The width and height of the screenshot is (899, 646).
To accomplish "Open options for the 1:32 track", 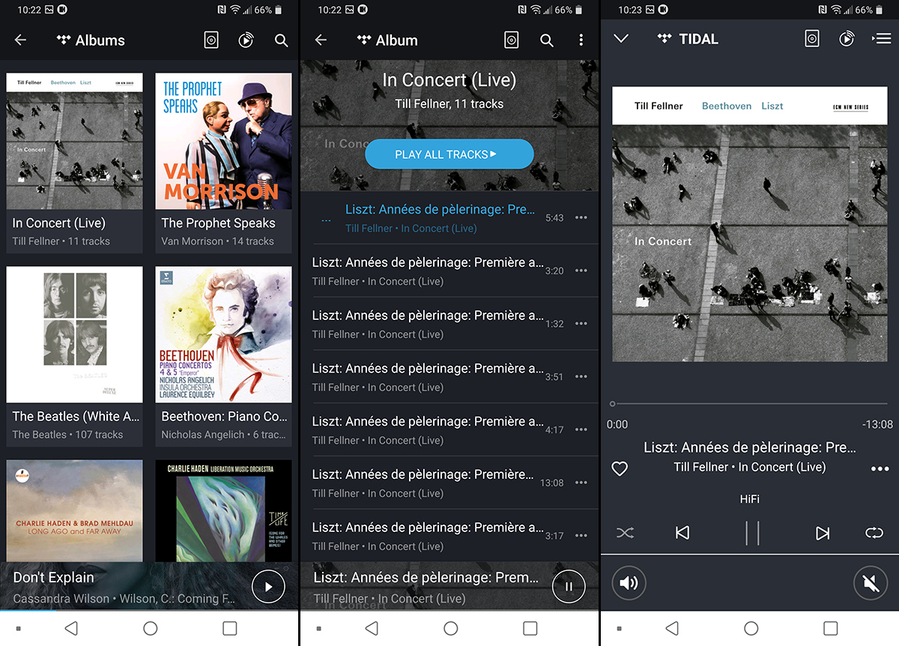I will click(x=581, y=324).
